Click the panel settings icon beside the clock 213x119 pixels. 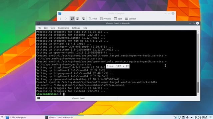tap(210, 117)
